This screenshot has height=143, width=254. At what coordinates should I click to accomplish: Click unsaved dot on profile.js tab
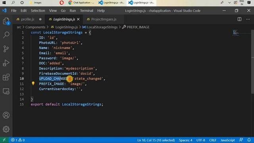click(x=40, y=19)
